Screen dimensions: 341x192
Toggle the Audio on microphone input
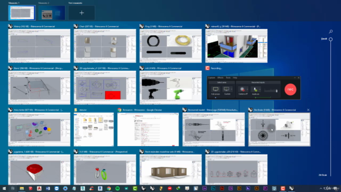tap(255, 89)
